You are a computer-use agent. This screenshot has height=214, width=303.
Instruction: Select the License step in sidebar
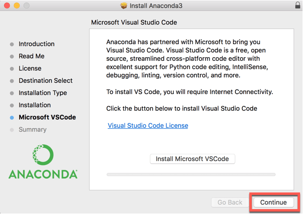click(x=30, y=68)
